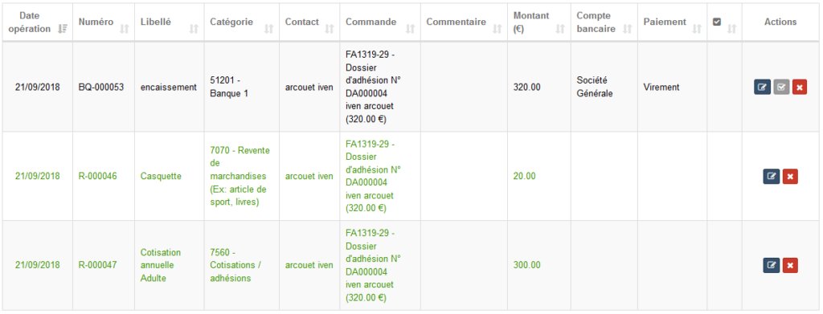Edit the BQ-000053 encaissement row

(762, 87)
